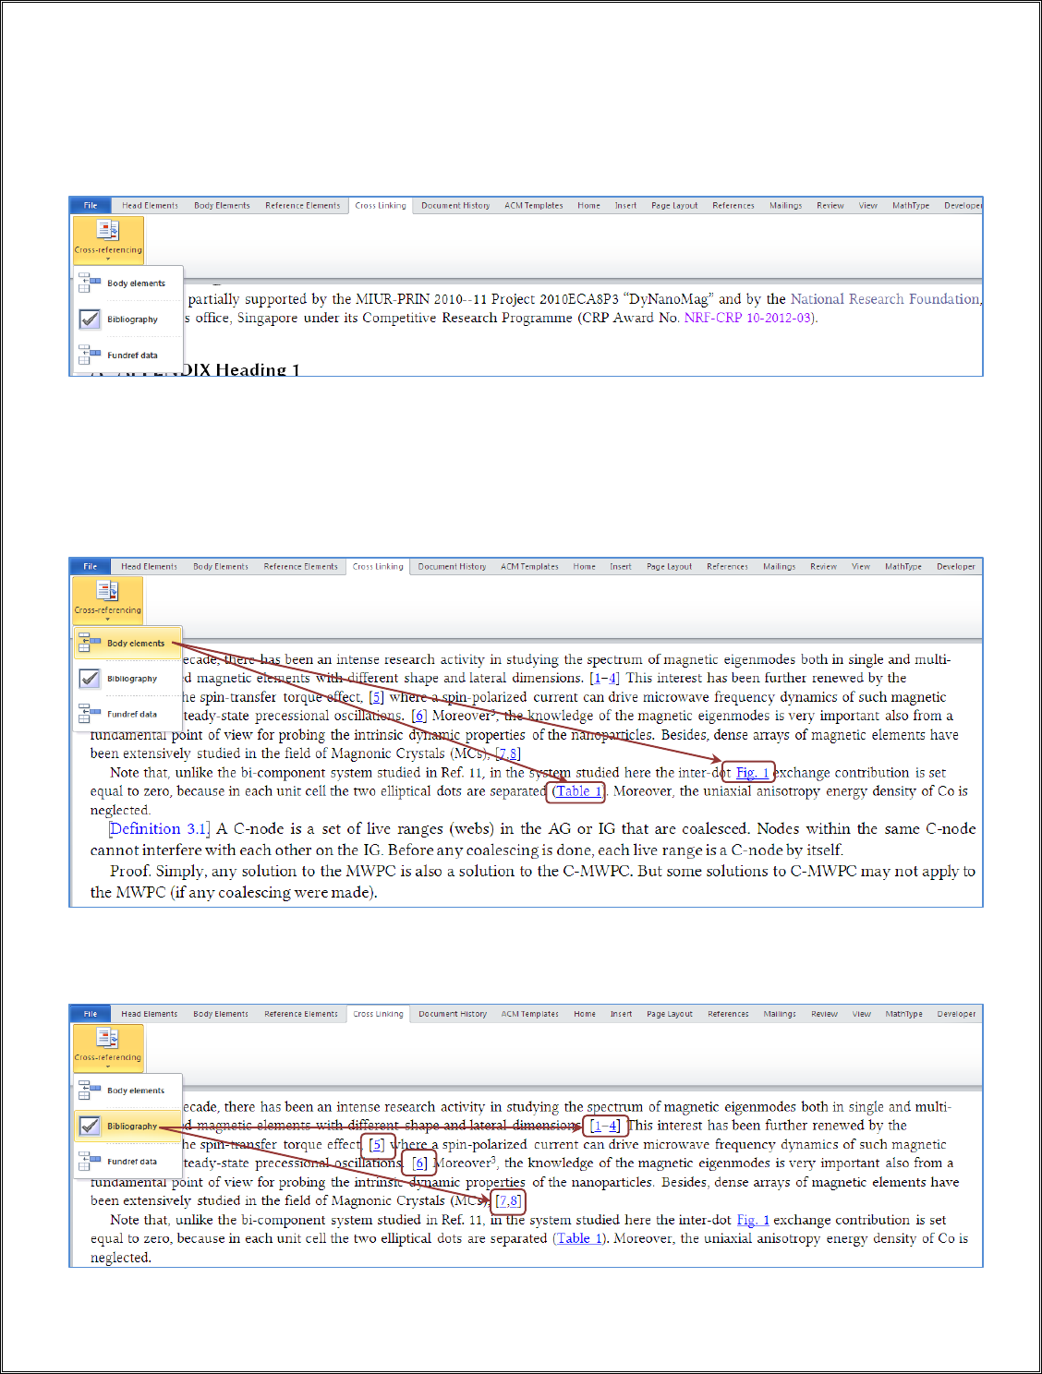The image size is (1042, 1374).
Task: Switch to Review tab in bottom screenshot
Action: pyautogui.click(x=824, y=1014)
